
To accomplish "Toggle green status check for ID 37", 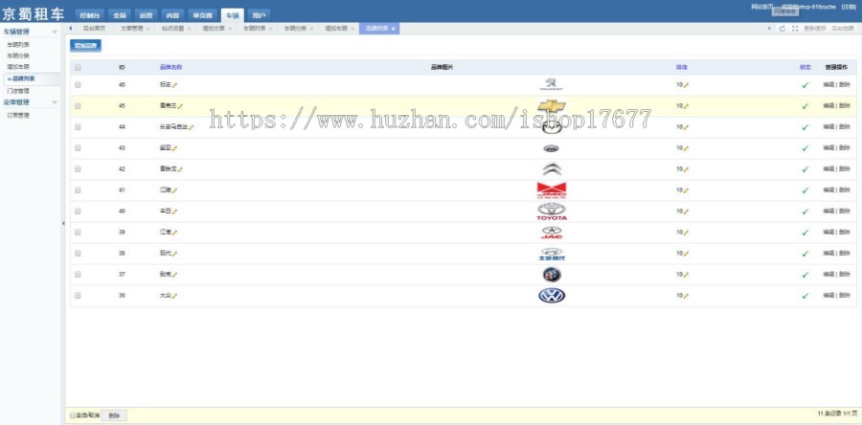I will pos(805,275).
